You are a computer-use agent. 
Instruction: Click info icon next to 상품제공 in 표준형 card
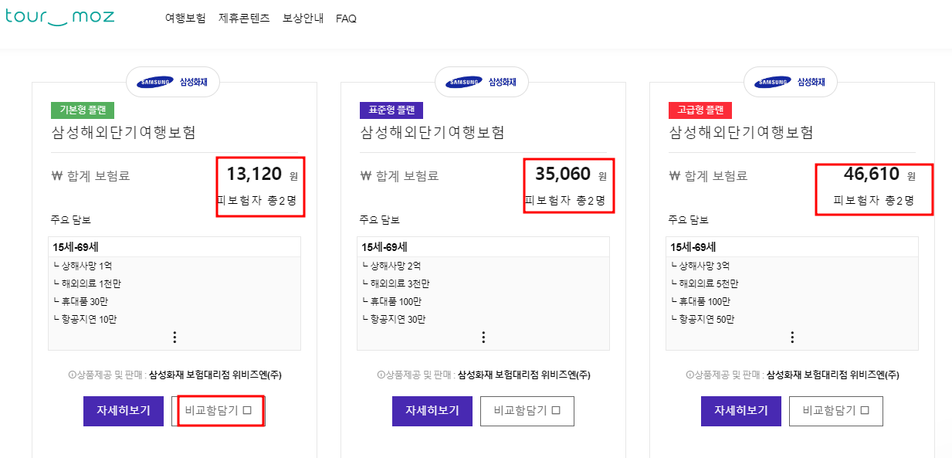pos(381,375)
